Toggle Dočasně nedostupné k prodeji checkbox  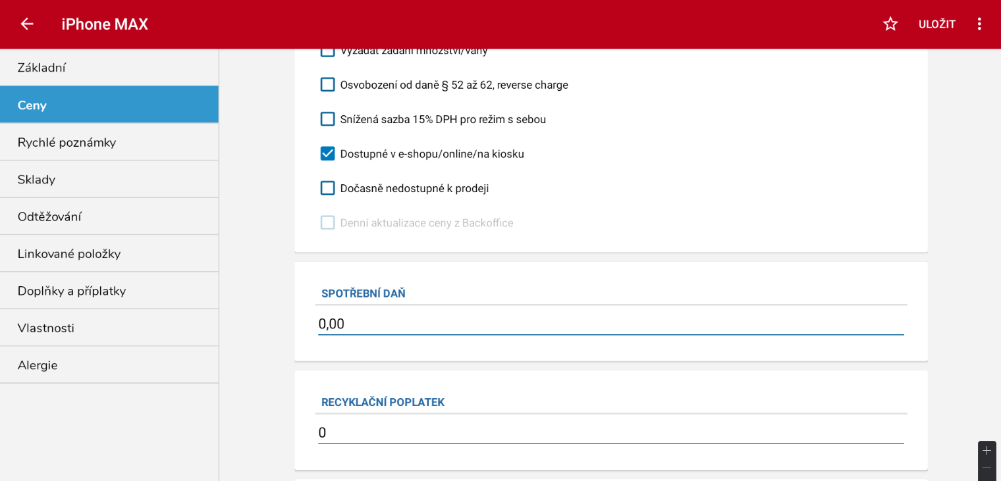327,188
